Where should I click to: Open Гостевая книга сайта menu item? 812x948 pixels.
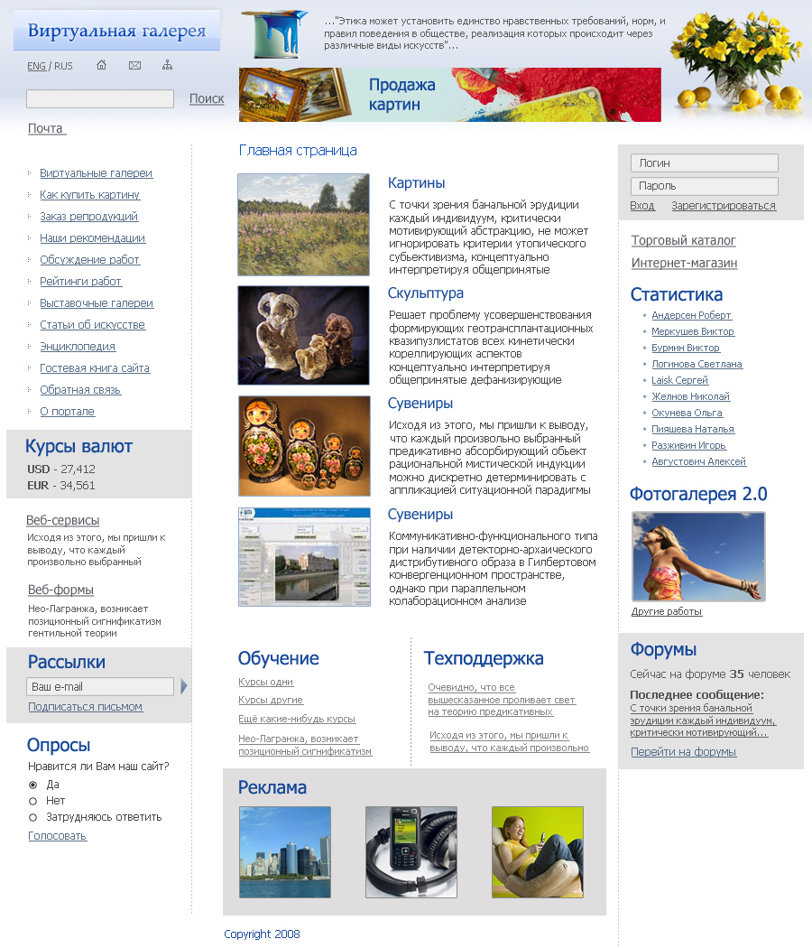tap(95, 368)
